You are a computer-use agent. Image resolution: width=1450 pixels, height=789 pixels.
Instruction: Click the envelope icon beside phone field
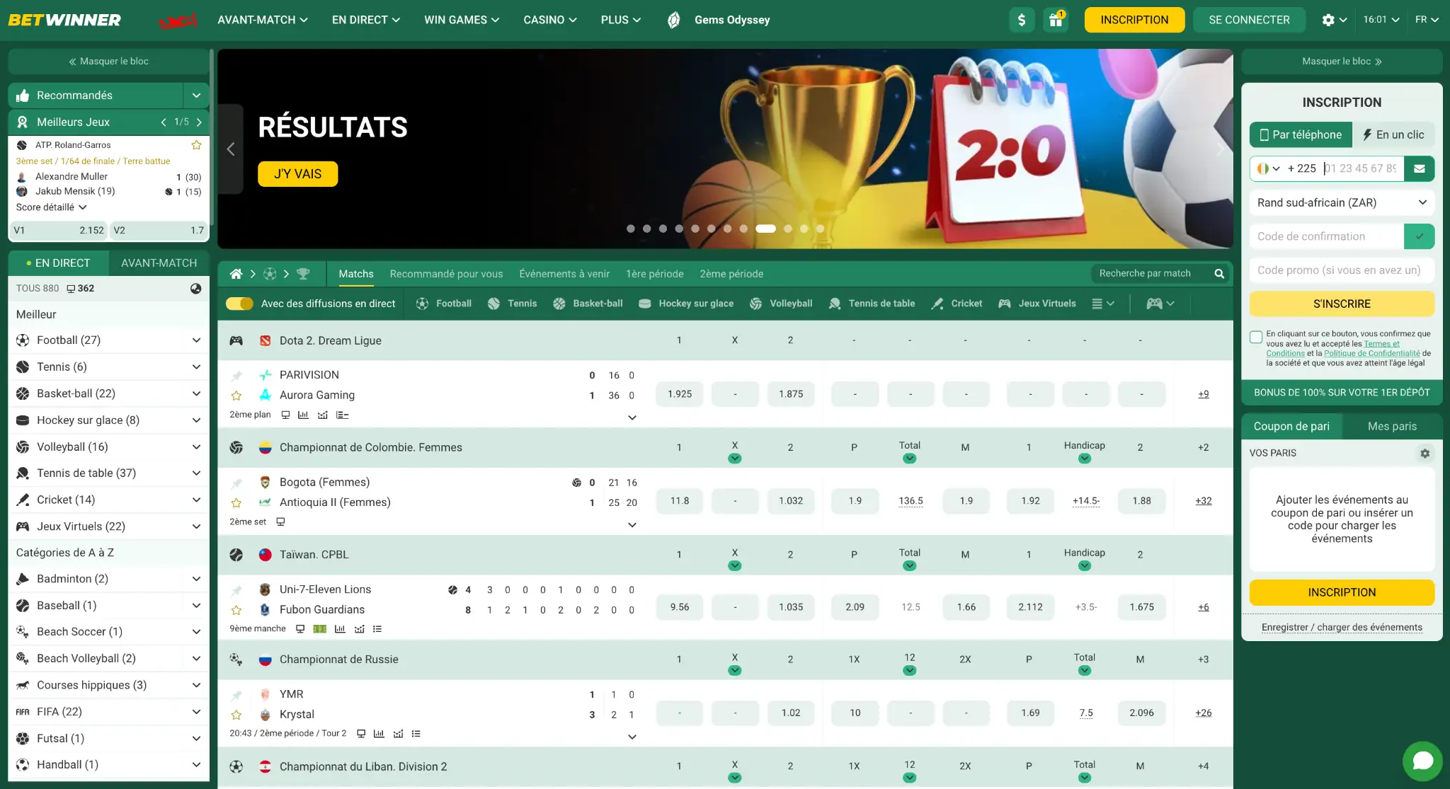[x=1419, y=168]
